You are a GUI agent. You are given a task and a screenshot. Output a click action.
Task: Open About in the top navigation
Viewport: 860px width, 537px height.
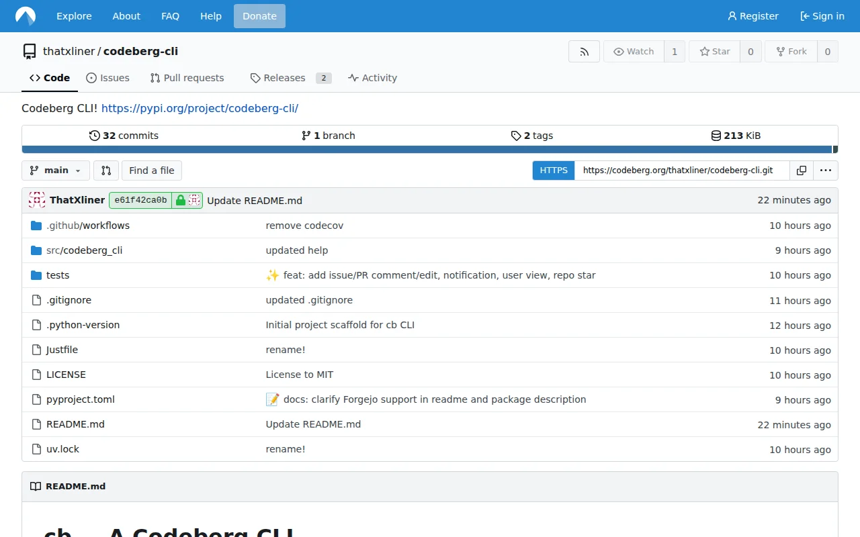click(x=126, y=16)
